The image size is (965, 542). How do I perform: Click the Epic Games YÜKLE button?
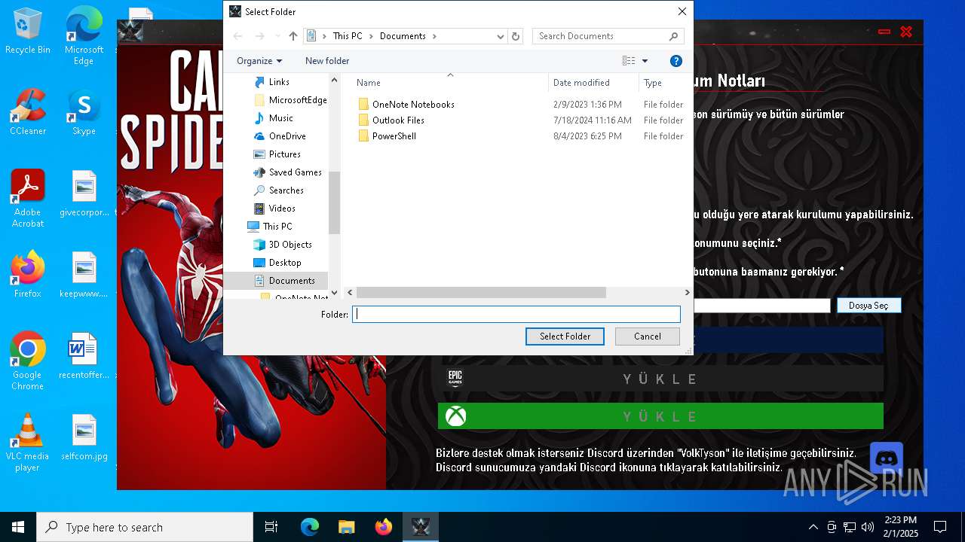pos(661,379)
